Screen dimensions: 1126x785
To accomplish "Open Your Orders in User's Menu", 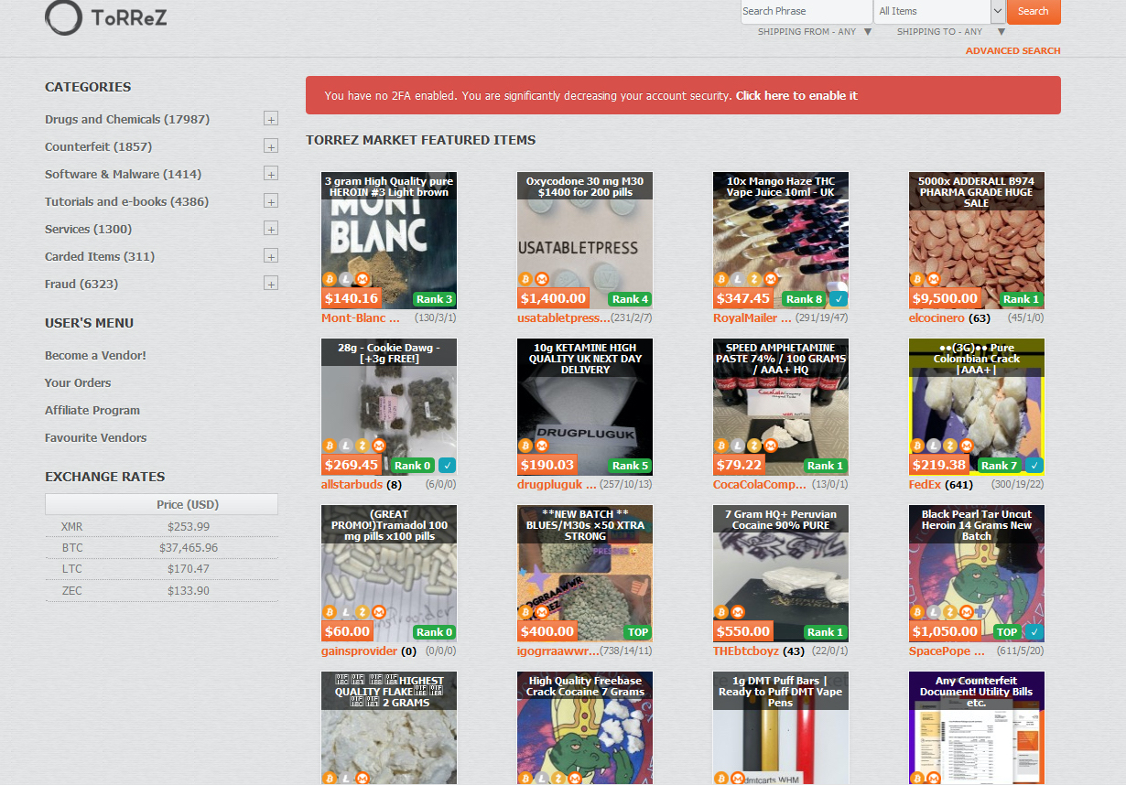I will pyautogui.click(x=78, y=382).
